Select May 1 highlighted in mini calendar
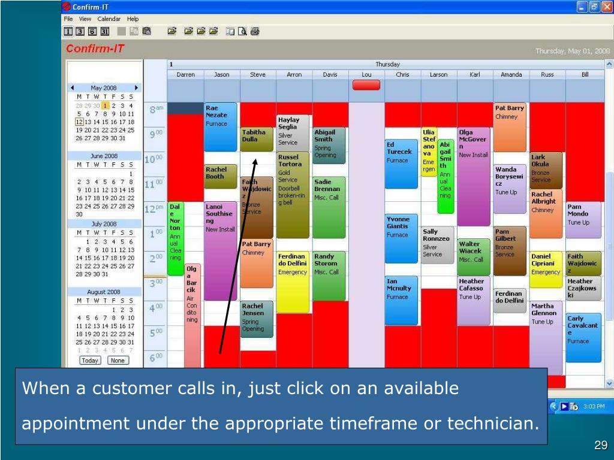This screenshot has height=460, width=614. [x=105, y=105]
